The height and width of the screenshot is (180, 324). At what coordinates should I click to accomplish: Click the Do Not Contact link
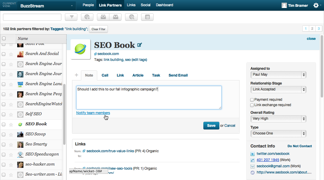click(300, 146)
